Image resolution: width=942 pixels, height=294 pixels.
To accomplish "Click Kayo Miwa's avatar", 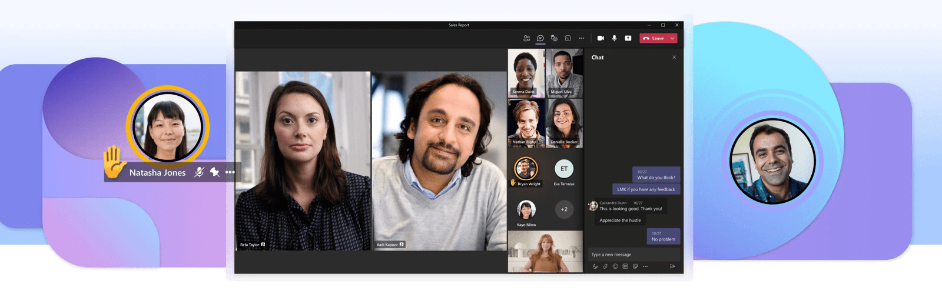I will point(526,209).
